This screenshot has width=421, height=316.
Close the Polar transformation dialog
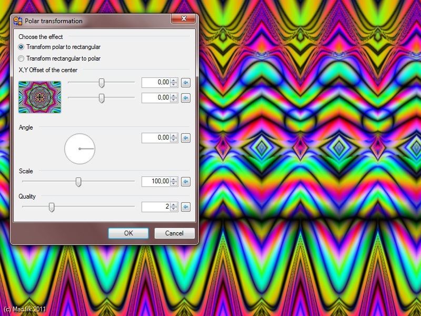(184, 18)
